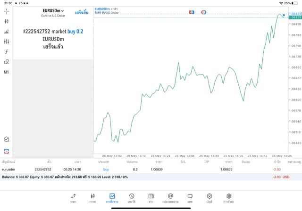Open the บัญชี account tab
The height and width of the screenshot is (211, 302).
(x=209, y=198)
